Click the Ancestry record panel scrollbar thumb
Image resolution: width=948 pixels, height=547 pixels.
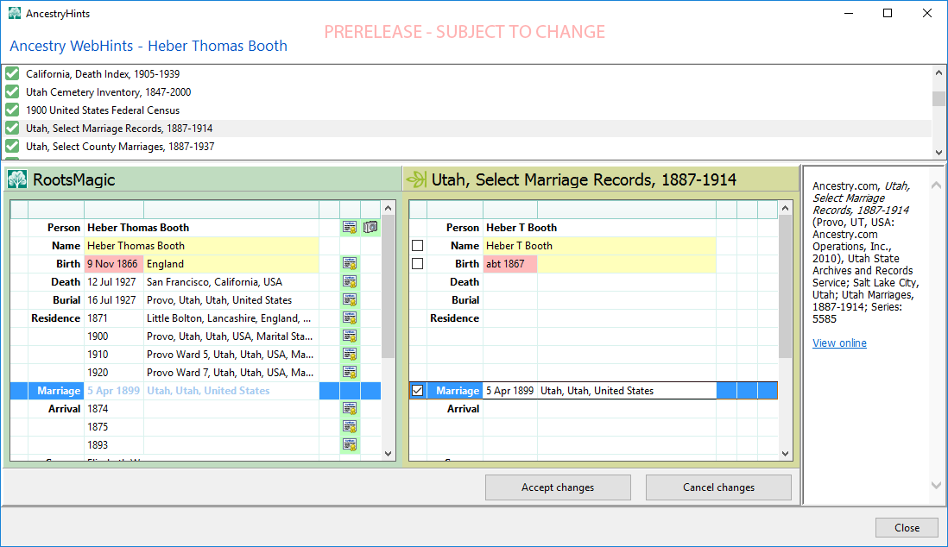[785, 286]
